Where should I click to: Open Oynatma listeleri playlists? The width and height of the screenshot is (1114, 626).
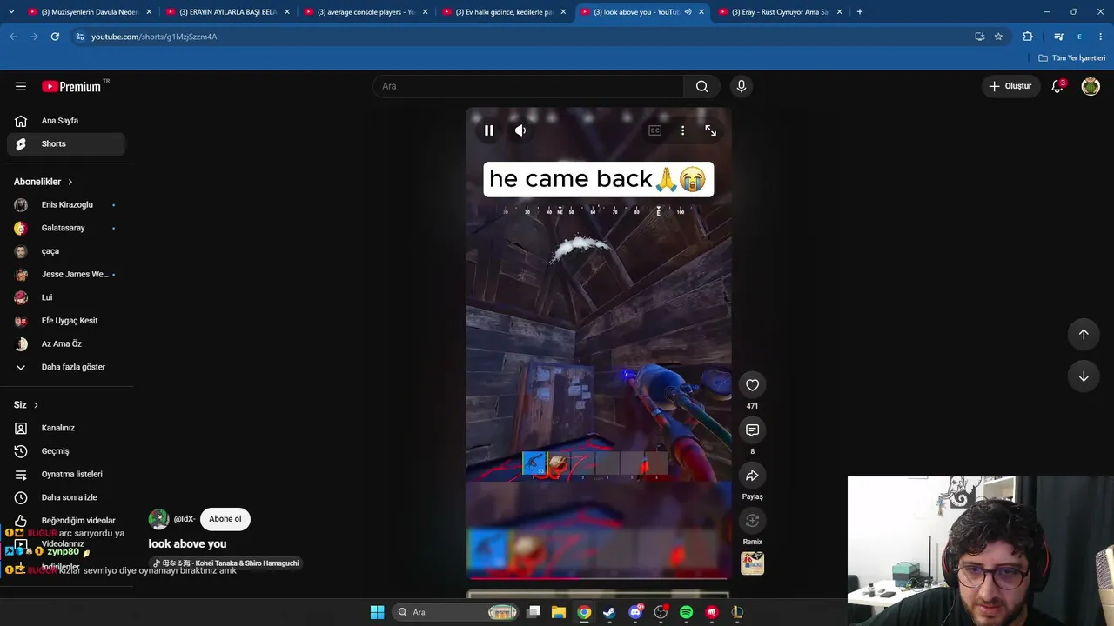pos(66,475)
